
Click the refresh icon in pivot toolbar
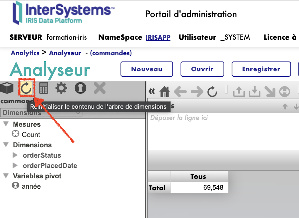click(x=212, y=92)
